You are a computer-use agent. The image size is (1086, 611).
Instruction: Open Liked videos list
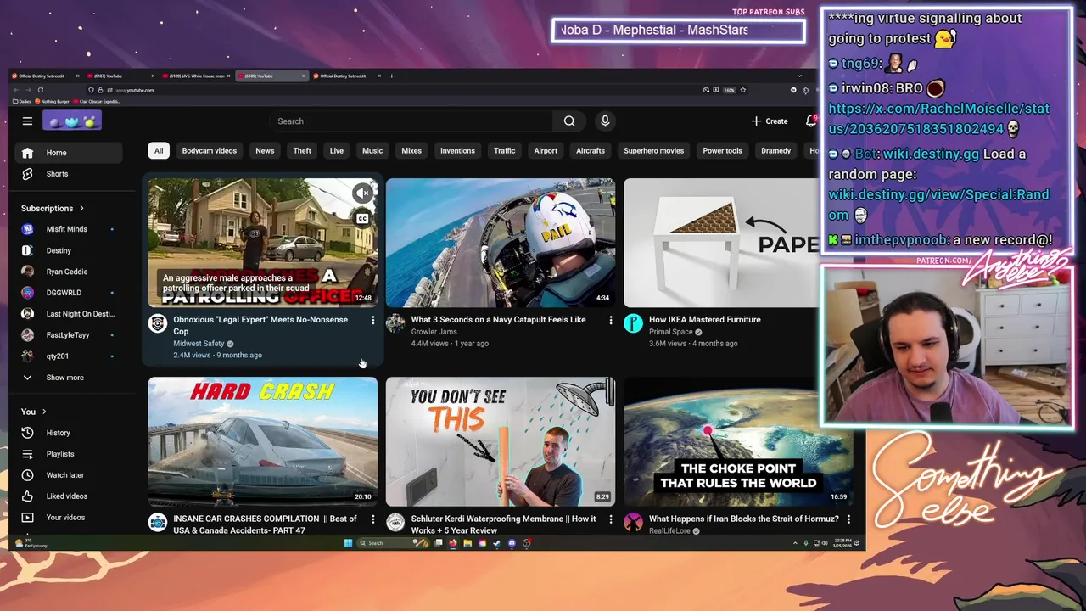70,496
